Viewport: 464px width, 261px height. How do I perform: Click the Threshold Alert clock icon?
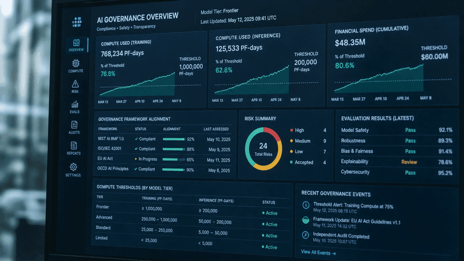pyautogui.click(x=305, y=205)
